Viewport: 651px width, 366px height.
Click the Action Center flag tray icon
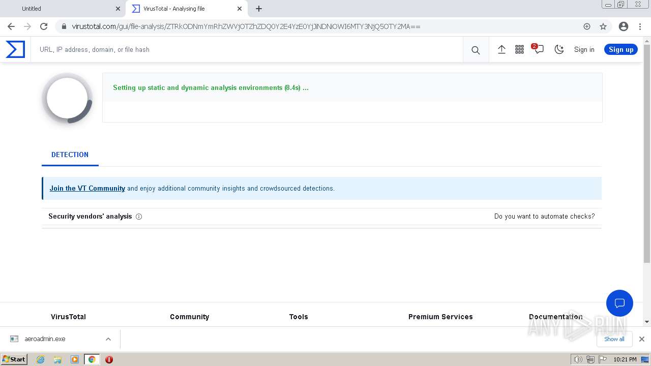(x=603, y=359)
